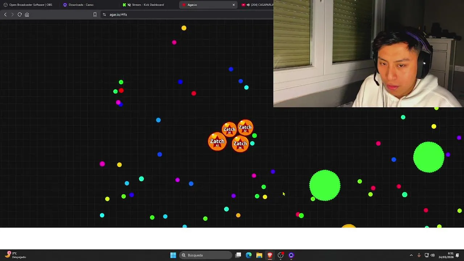Viewport: 464px width, 261px height.
Task: Unmute the muted Kick Dashboard tab icon
Action: pyautogui.click(x=129, y=5)
